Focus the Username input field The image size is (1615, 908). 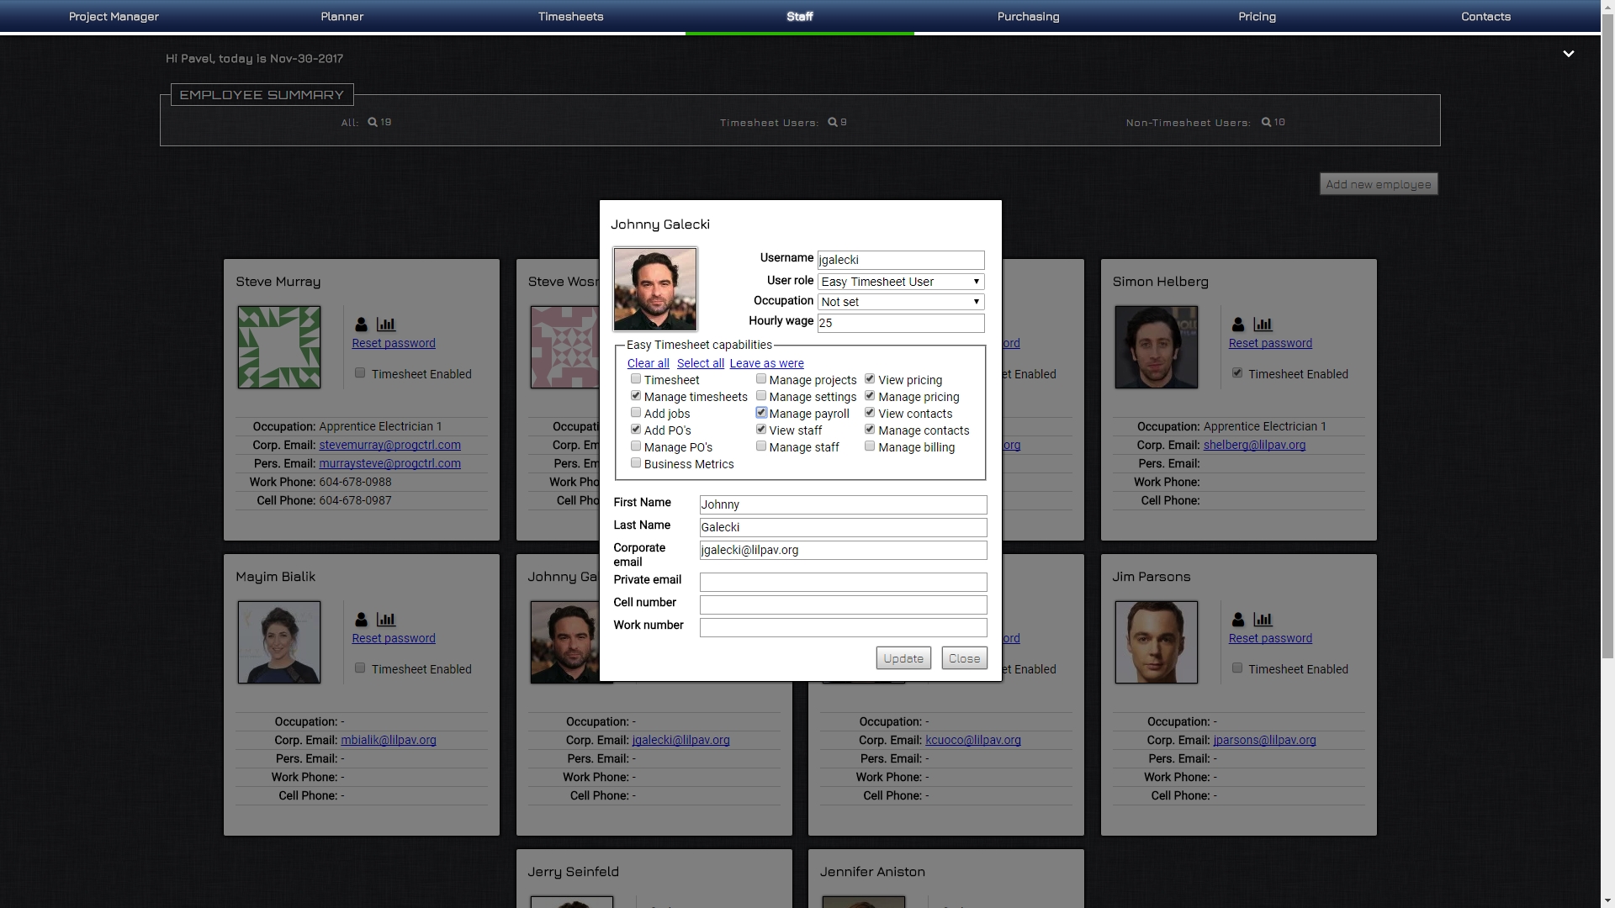(901, 261)
